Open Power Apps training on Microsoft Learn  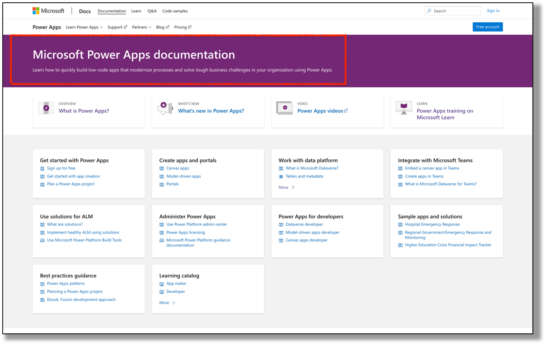(445, 114)
